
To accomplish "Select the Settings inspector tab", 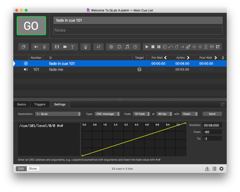I will [x=60, y=104].
